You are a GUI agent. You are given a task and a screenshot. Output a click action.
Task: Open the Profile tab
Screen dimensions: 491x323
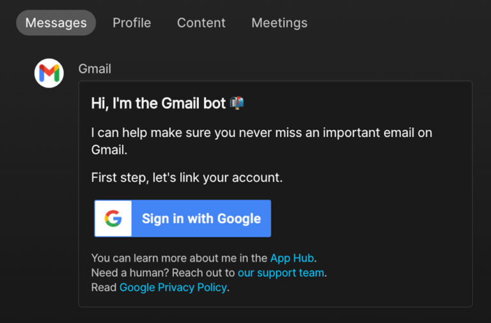pos(132,23)
